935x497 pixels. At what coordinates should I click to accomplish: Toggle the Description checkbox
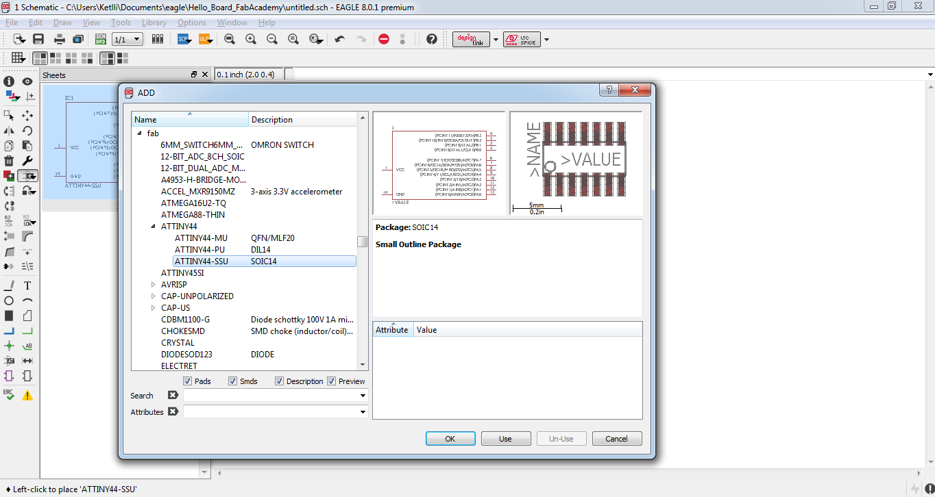(x=279, y=381)
